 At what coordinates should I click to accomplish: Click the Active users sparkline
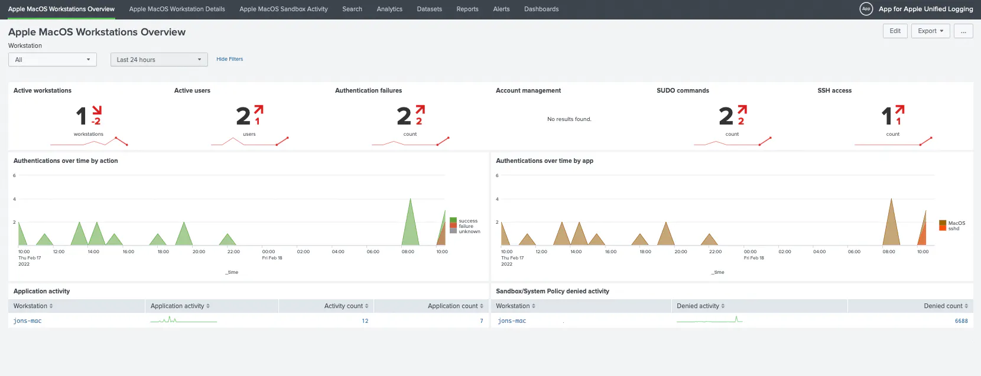250,142
